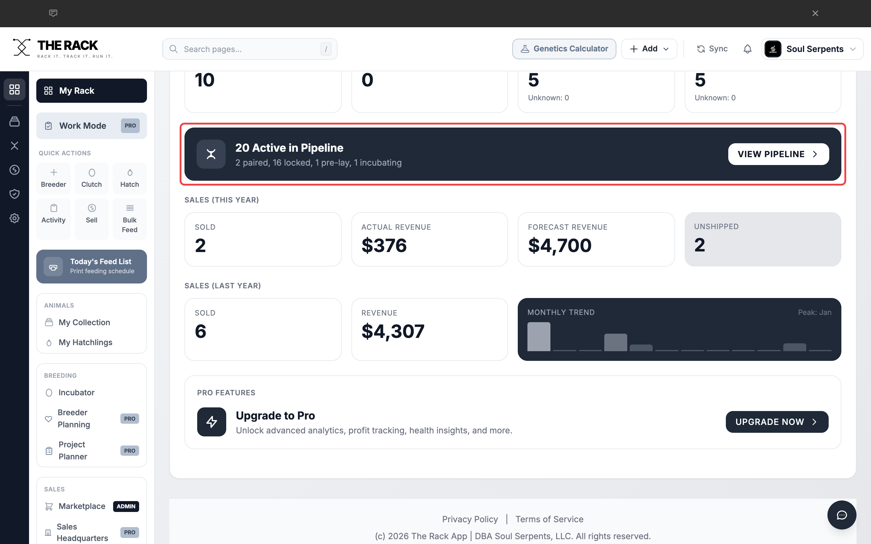
Task: Click last year Revenue $4,307 card
Action: 429,329
